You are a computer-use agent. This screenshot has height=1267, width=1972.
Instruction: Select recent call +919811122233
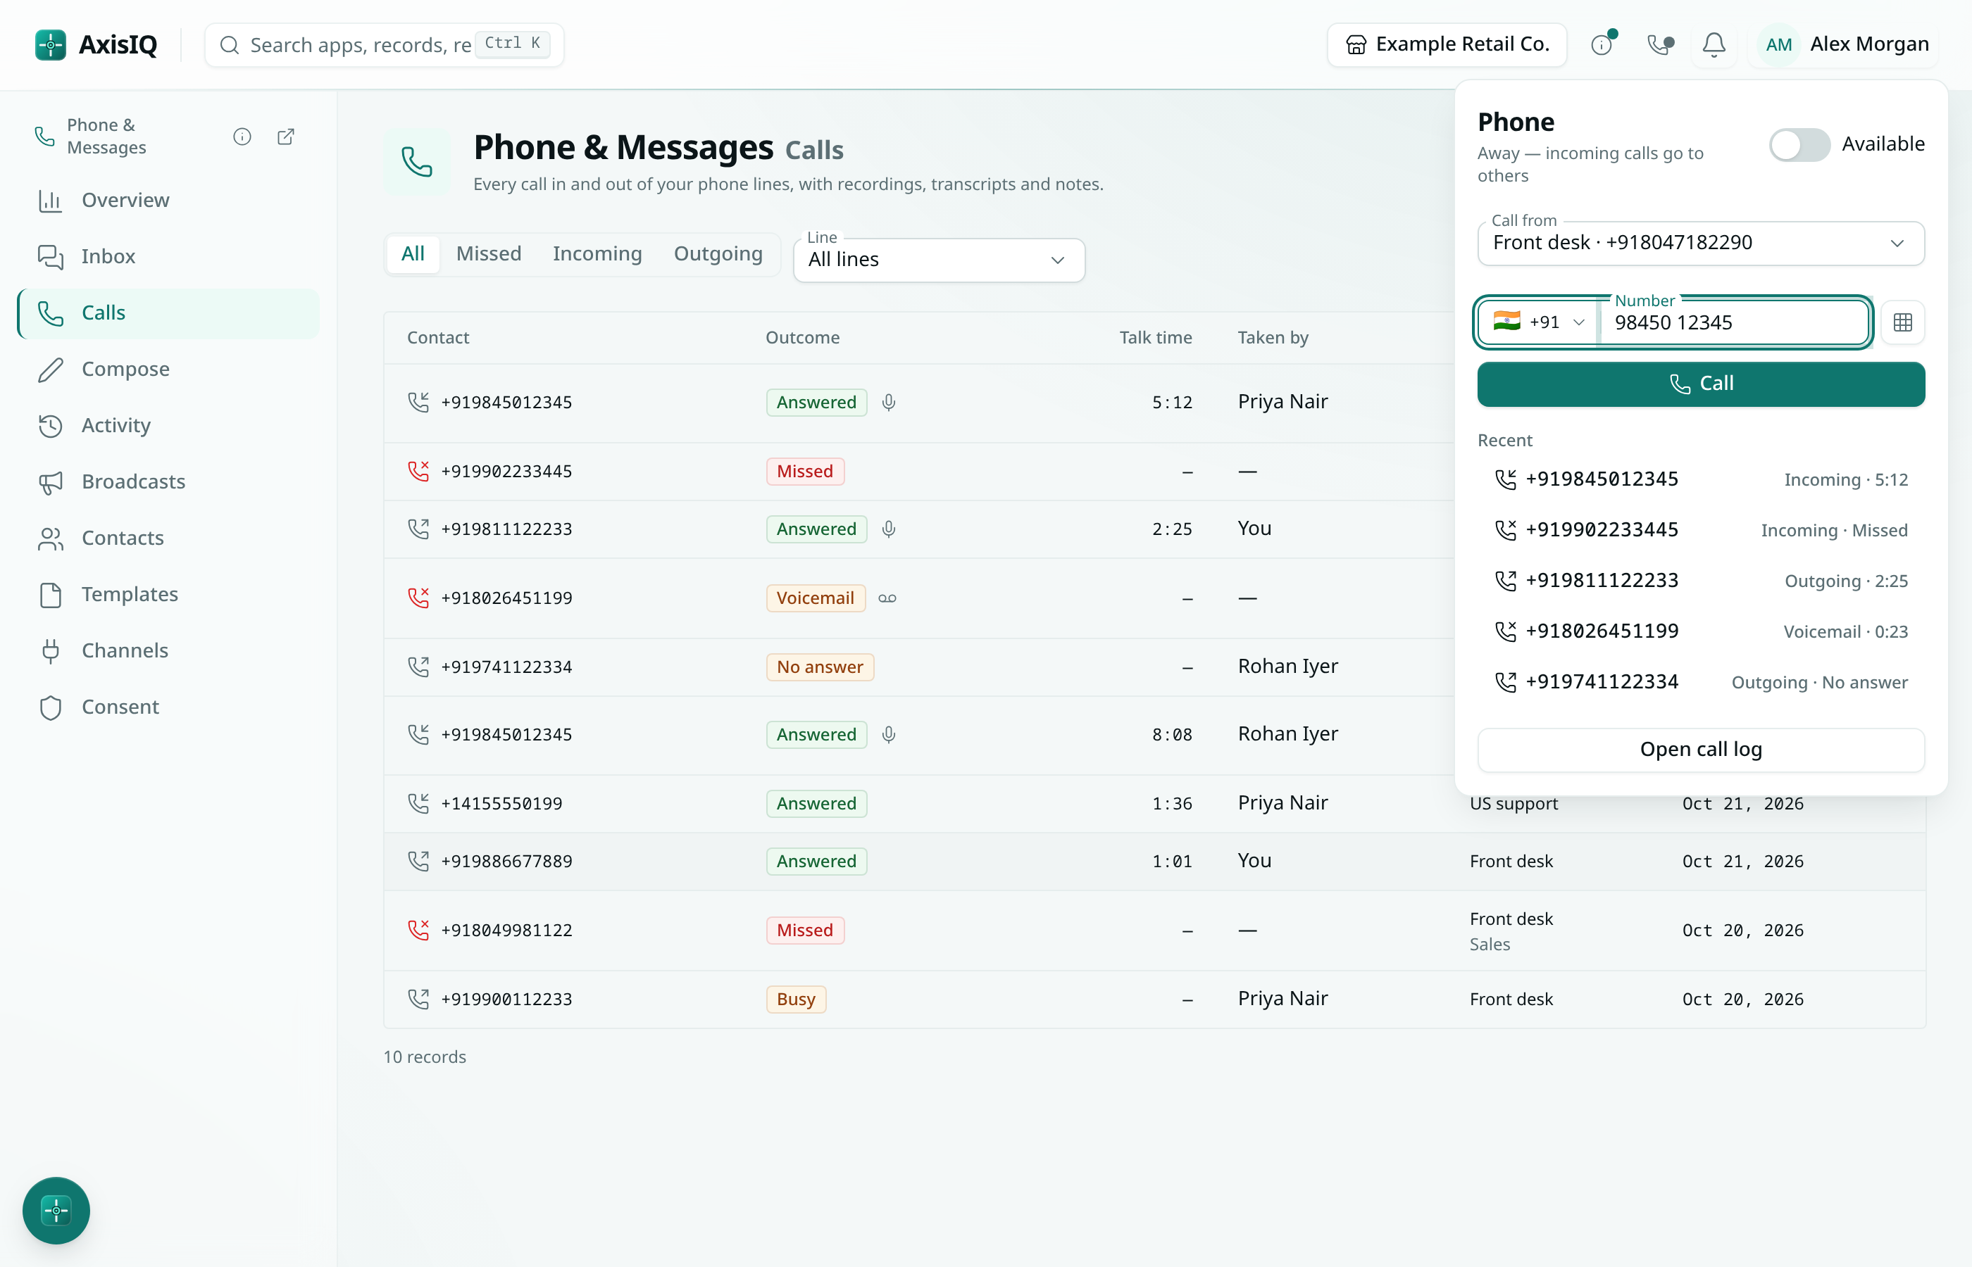pos(1700,581)
